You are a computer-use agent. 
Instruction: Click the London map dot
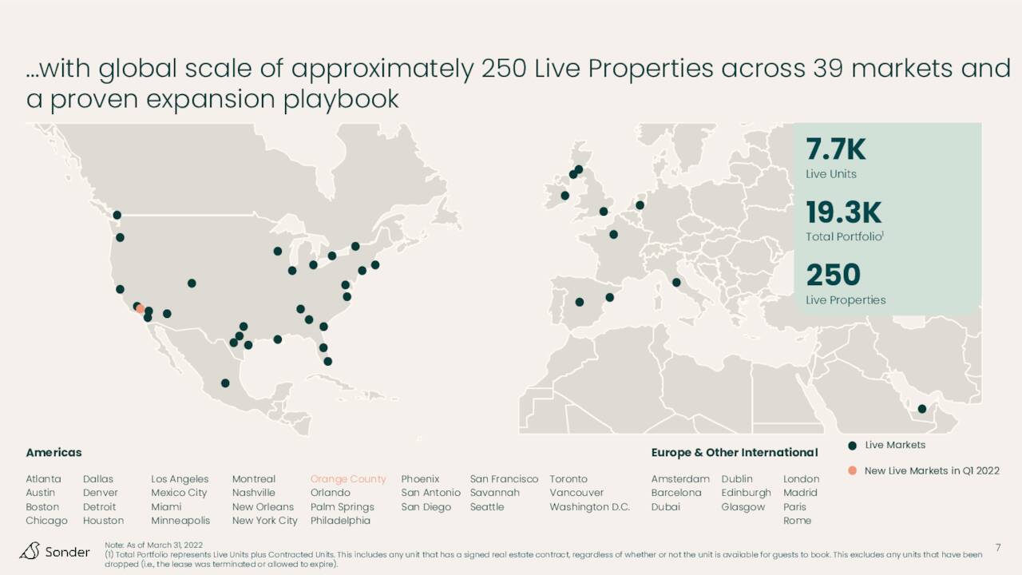tap(604, 212)
